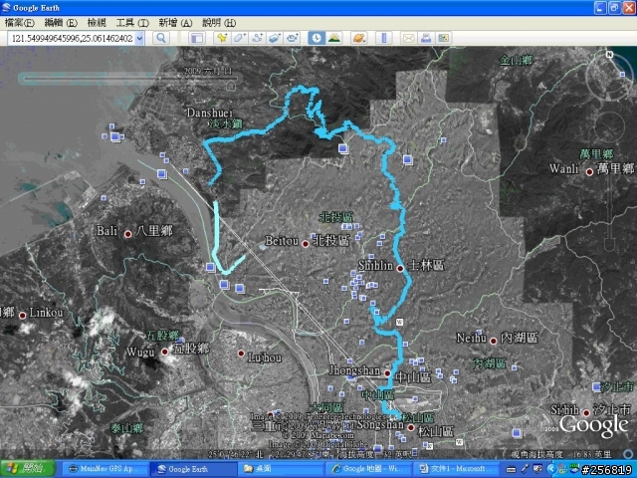Screen dimensions: 637x478
Task: Click the Sijhih place marker dot
Action: [586, 413]
